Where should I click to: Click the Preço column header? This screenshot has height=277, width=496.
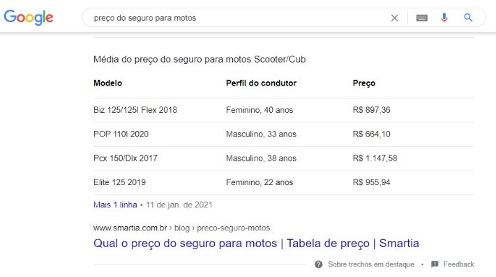[363, 84]
